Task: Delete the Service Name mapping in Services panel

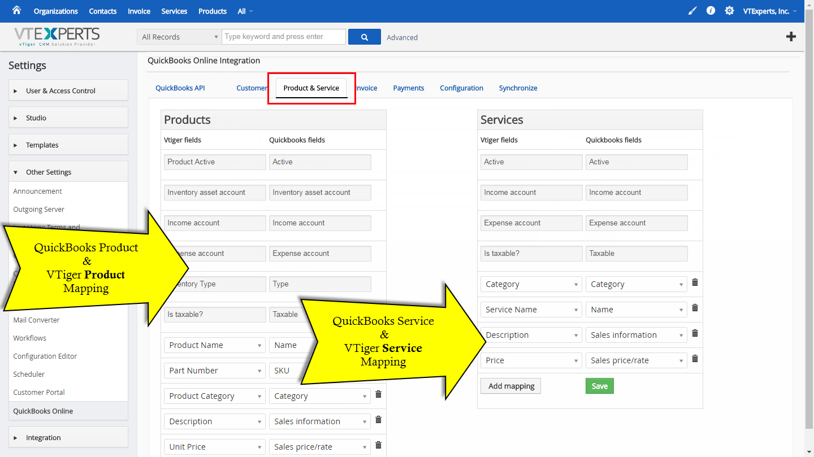Action: 695,308
